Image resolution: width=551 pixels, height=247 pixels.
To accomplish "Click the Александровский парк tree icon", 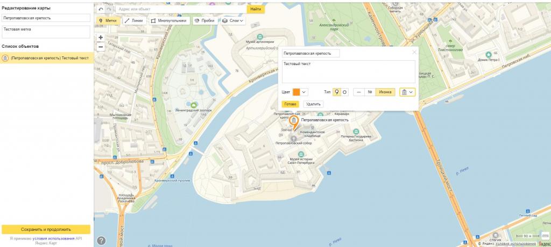I will pos(334,21).
